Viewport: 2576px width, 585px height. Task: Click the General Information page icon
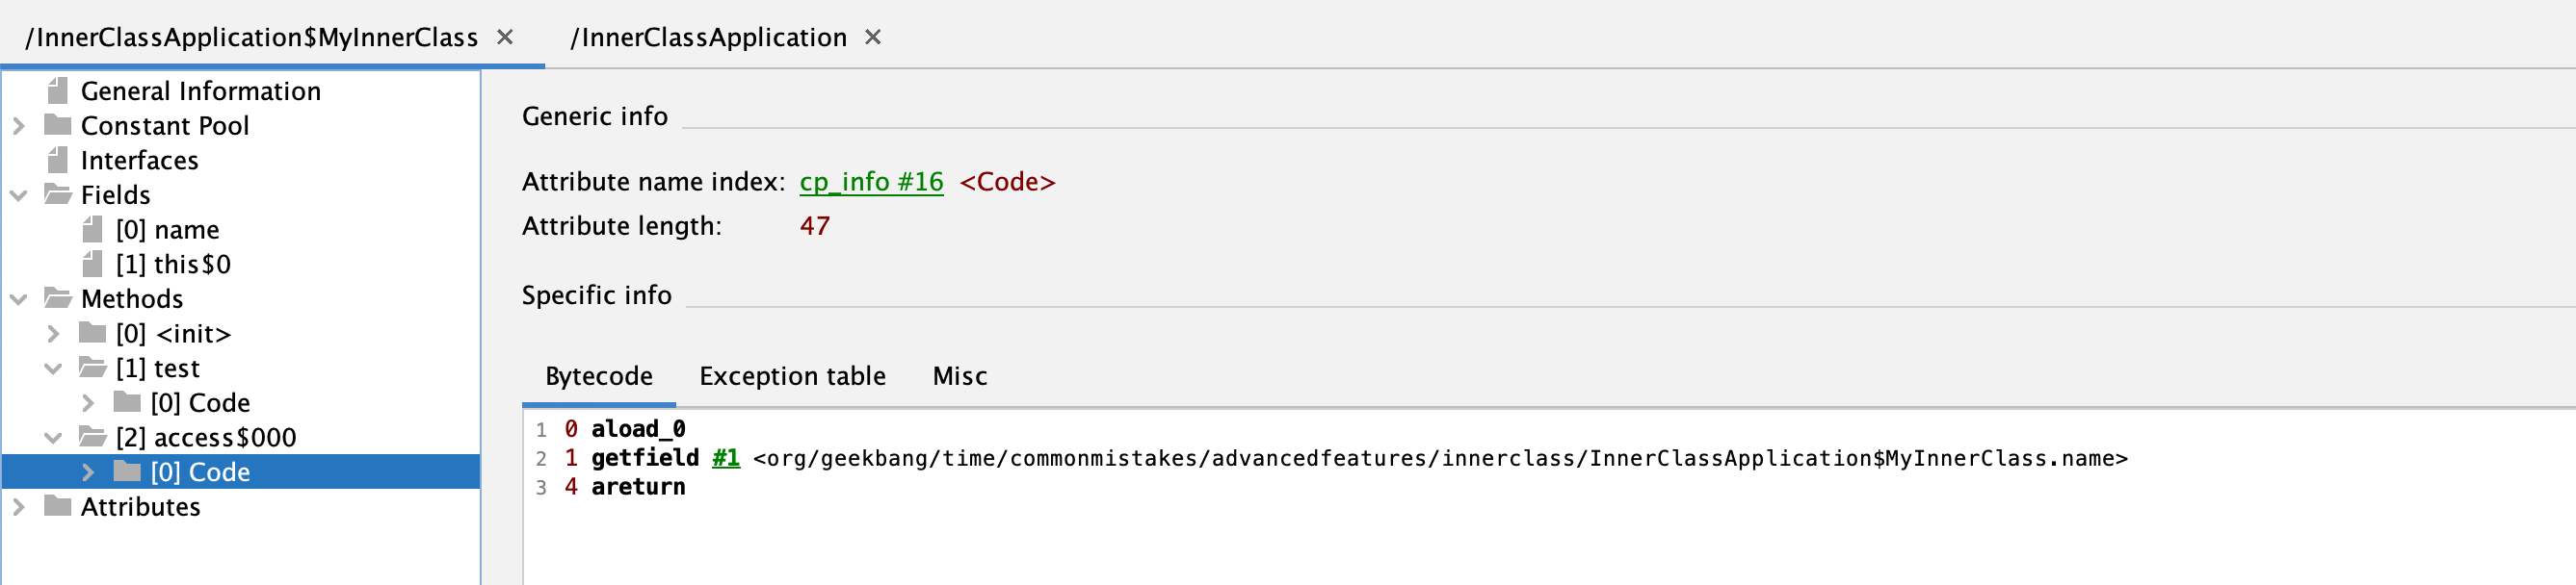58,90
